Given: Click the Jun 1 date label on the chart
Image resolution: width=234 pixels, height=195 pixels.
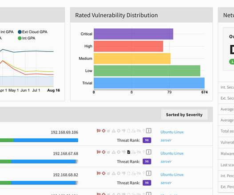Looking at the screenshot, I should (x=25, y=90).
